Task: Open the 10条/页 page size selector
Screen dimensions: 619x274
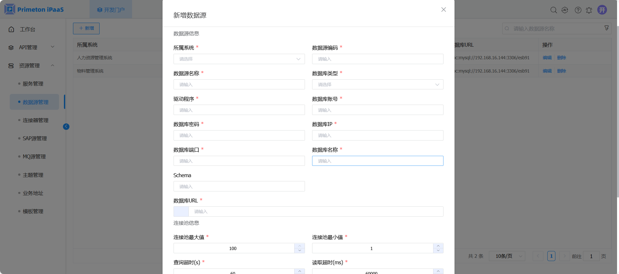Action: (x=507, y=256)
